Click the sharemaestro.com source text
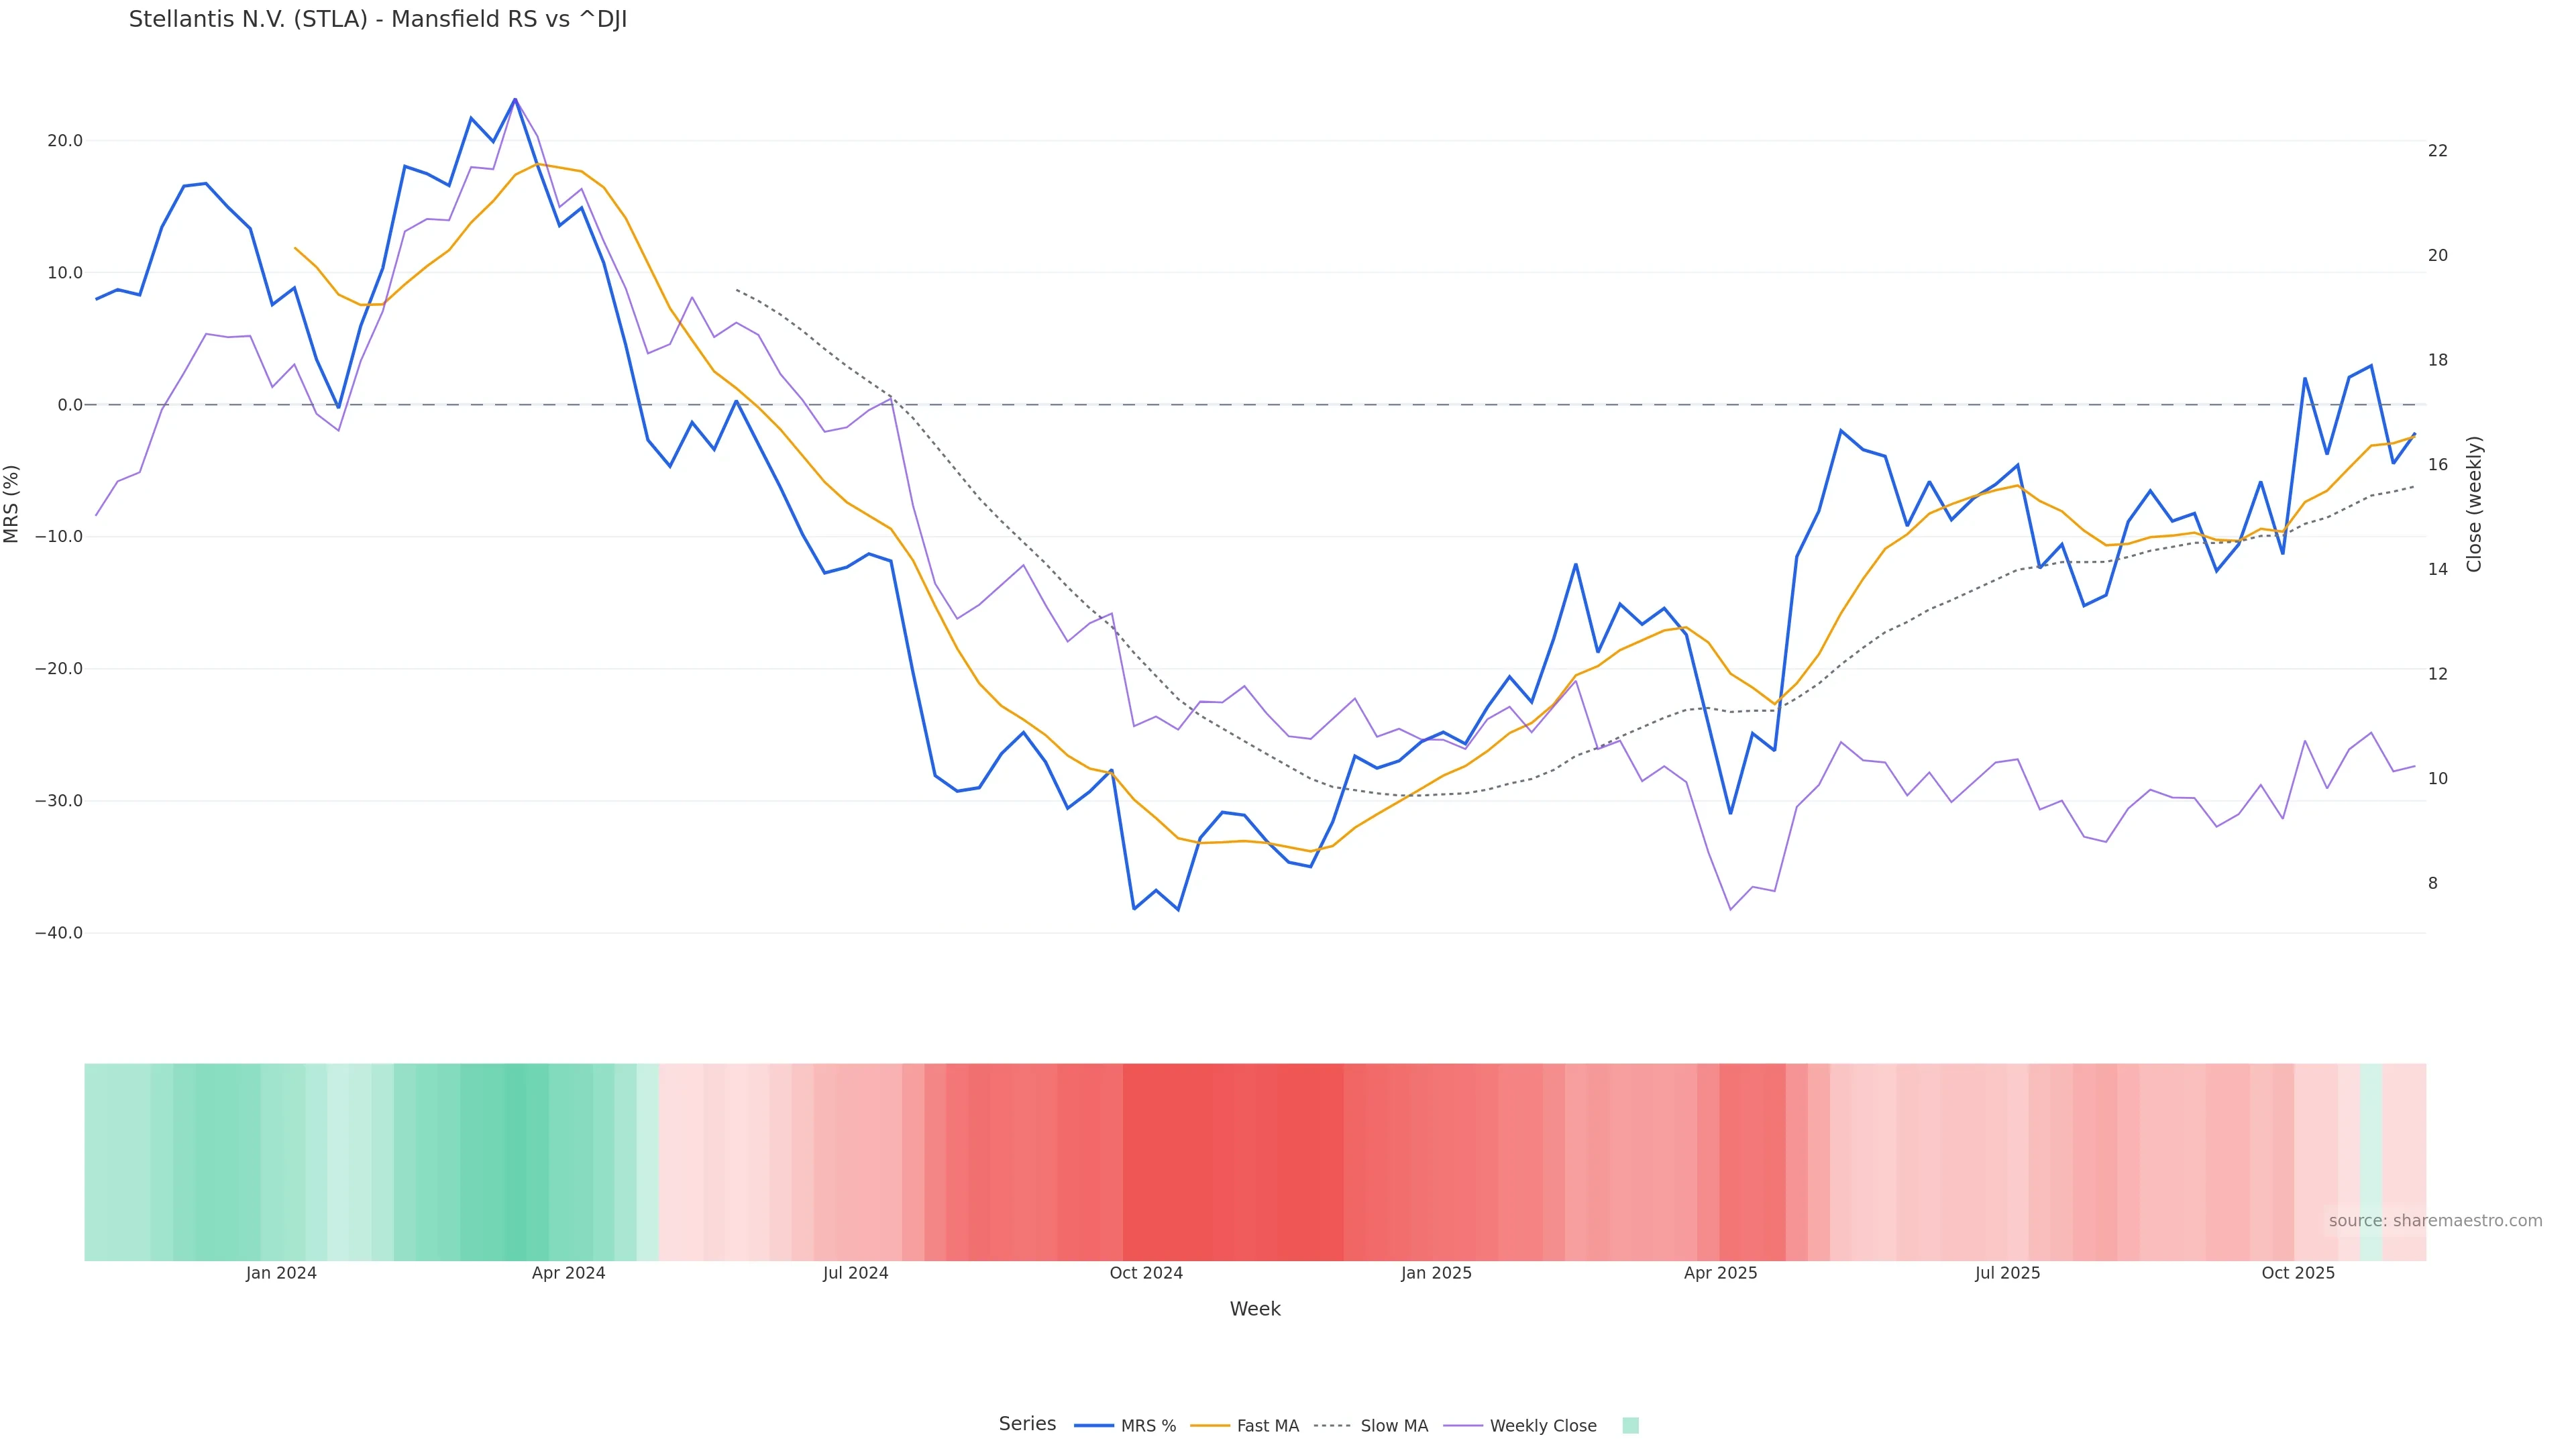 point(2435,1221)
